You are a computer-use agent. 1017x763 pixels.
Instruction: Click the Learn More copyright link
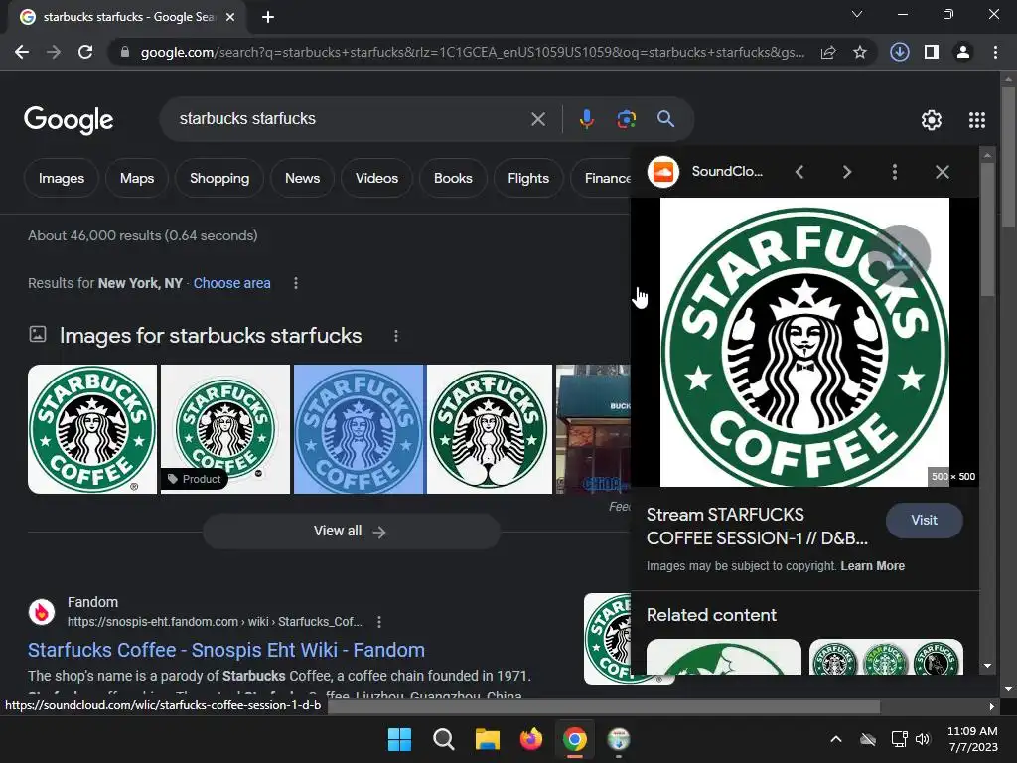point(872,565)
